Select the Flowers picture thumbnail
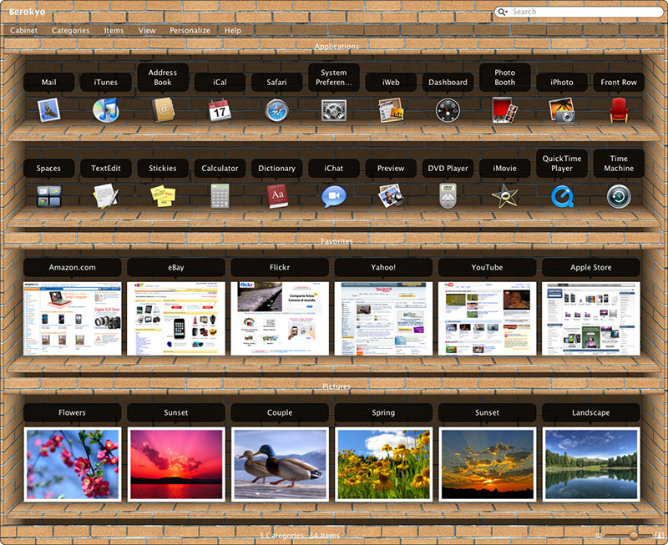The width and height of the screenshot is (668, 545). [x=73, y=465]
